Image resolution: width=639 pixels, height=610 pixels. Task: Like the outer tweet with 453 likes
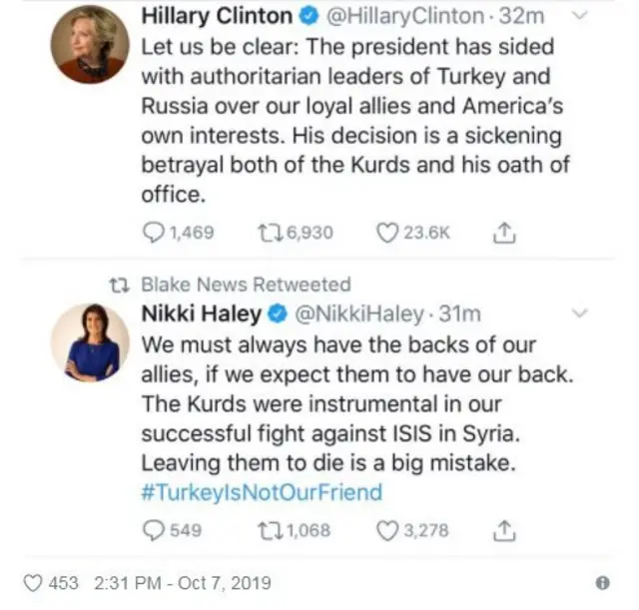[x=33, y=582]
